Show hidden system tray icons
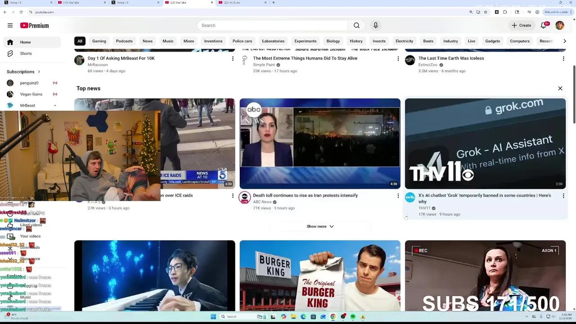Screen dimensions: 576x324 pos(527,316)
